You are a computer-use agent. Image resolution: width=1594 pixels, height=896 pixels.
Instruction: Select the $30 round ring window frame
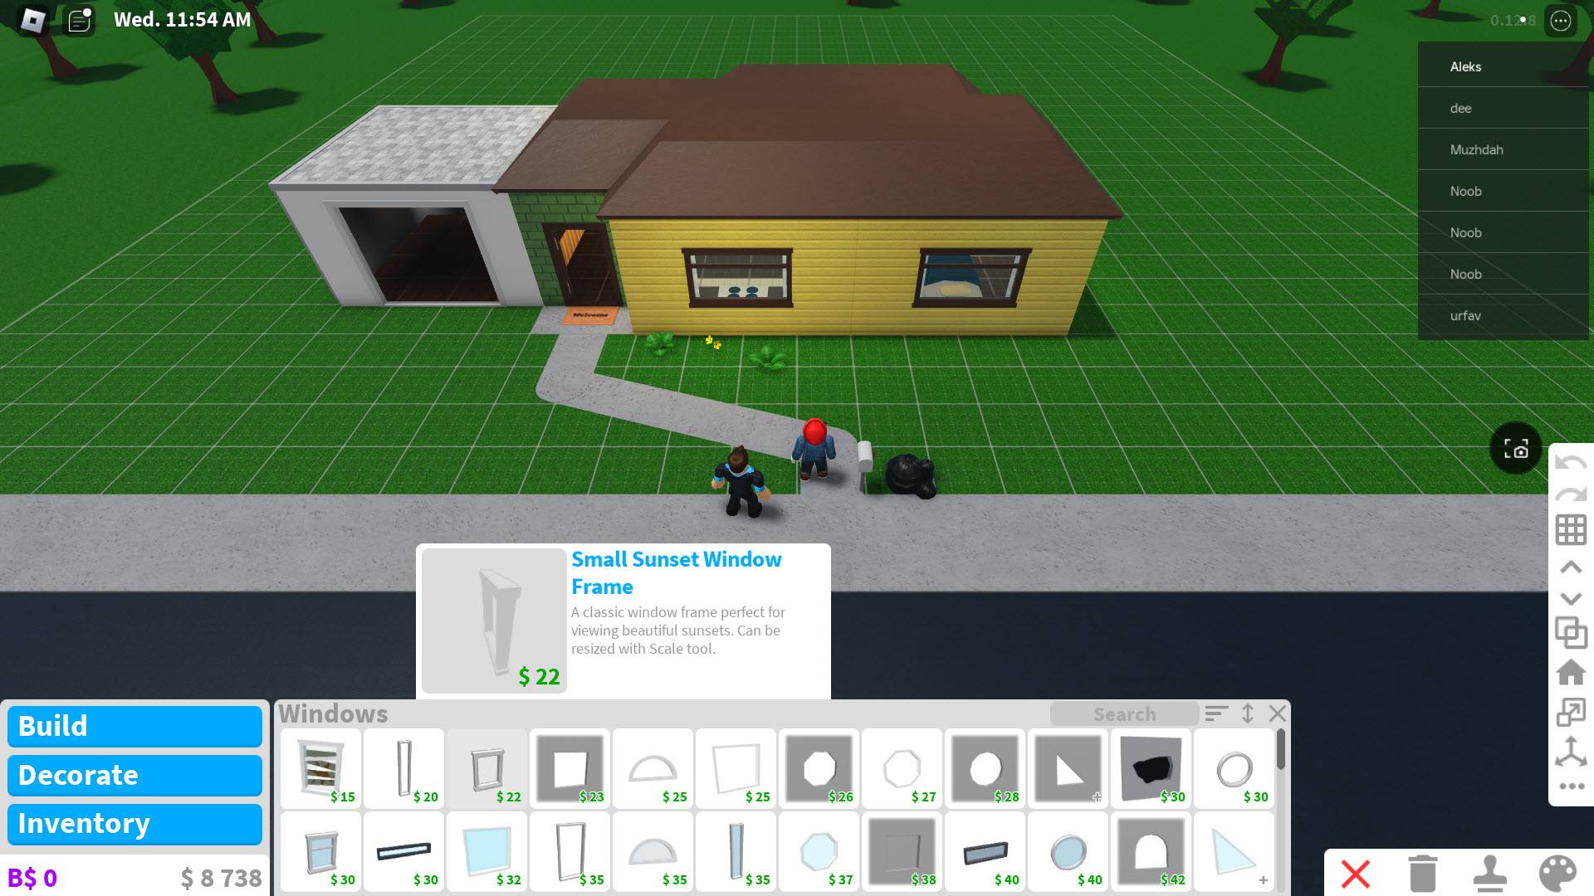coord(1234,769)
